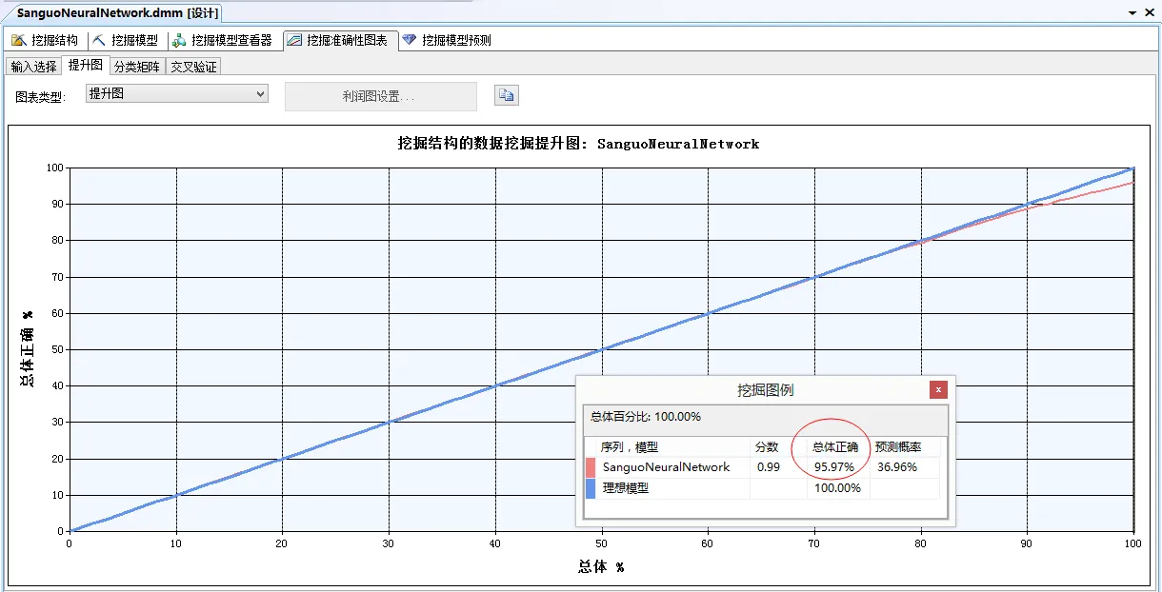Click the blue 理想模型 legend swatch
Viewport: 1162px width, 592px height.
591,488
